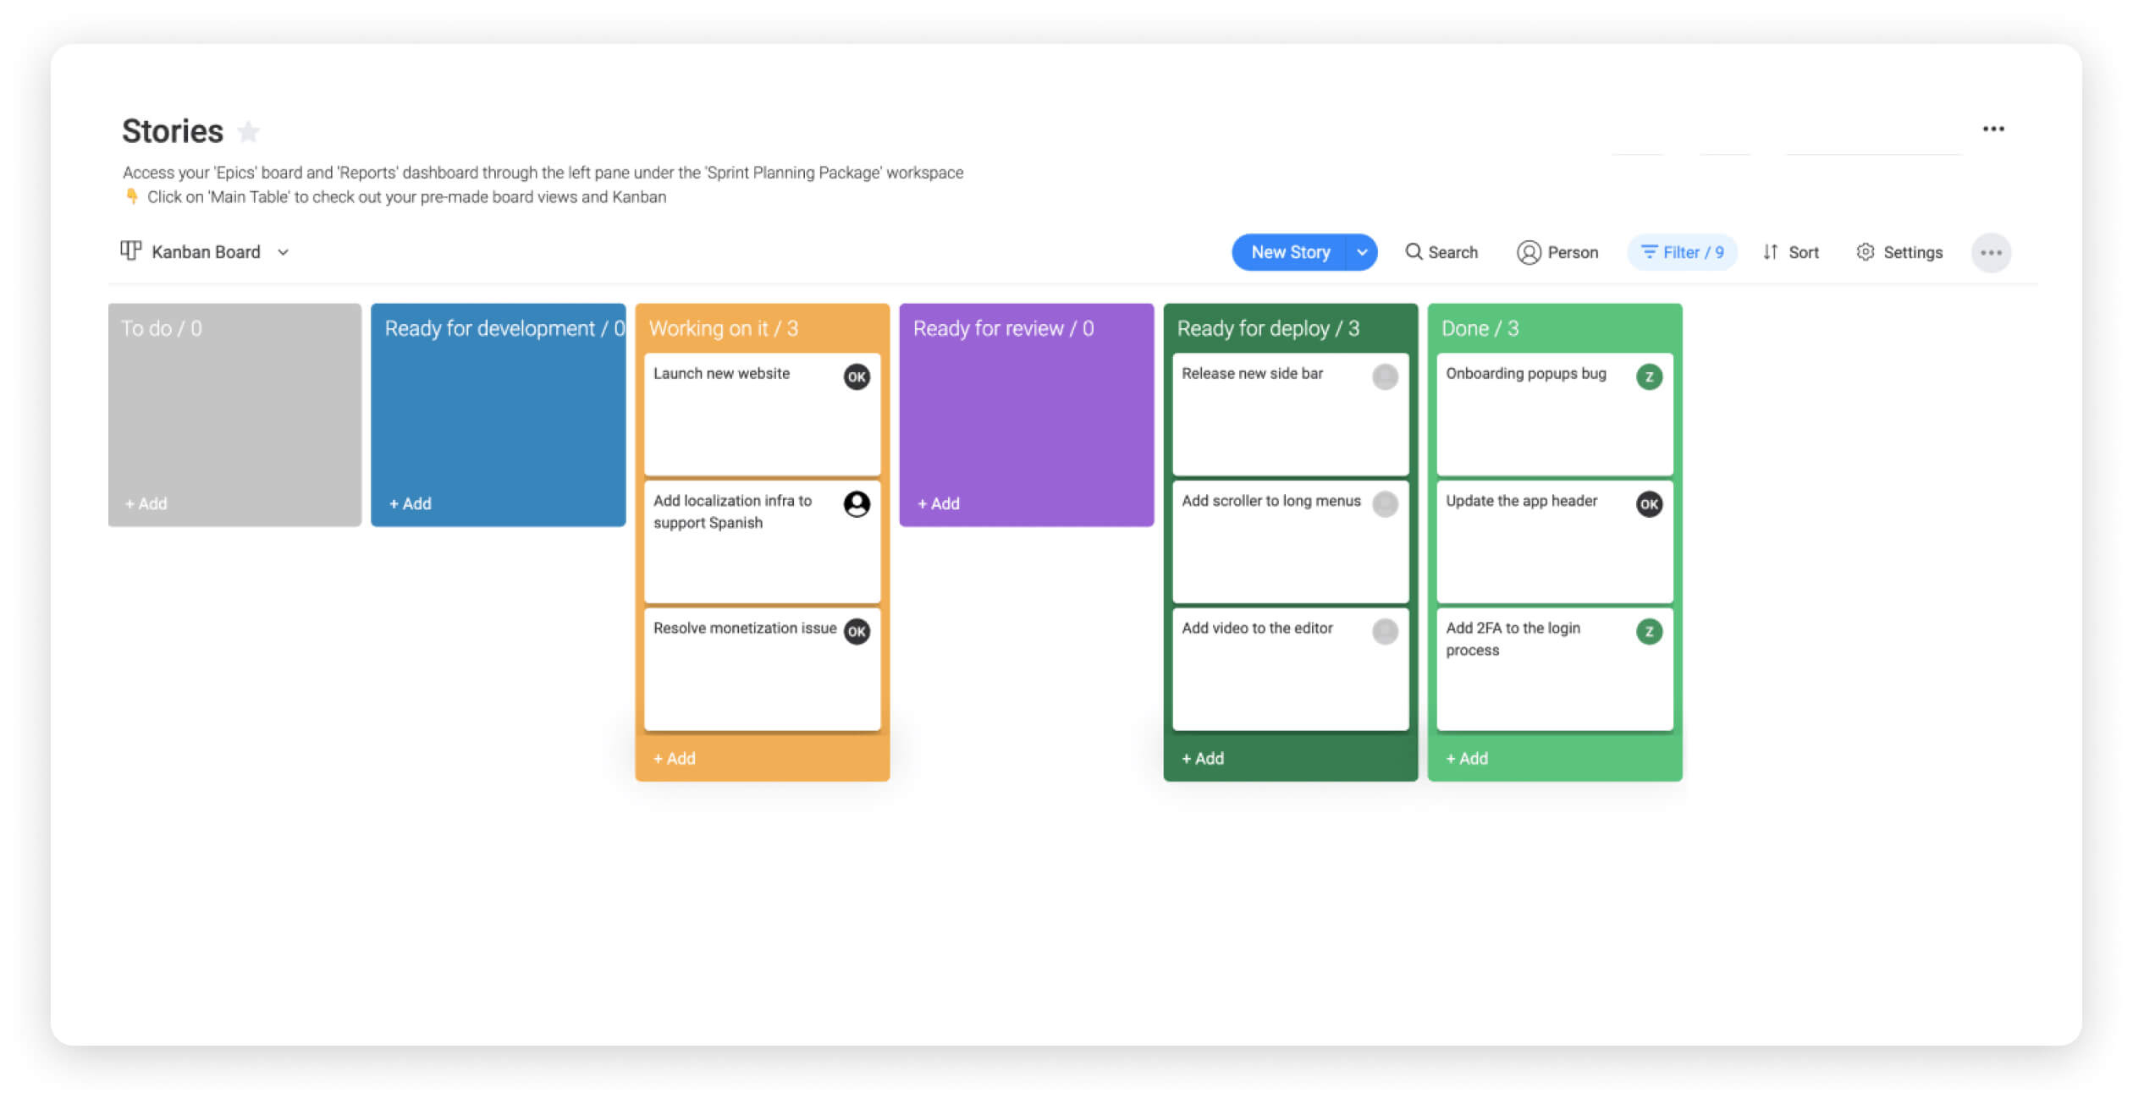The width and height of the screenshot is (2133, 1104).
Task: Add a card to Ready for development column
Action: click(x=409, y=503)
